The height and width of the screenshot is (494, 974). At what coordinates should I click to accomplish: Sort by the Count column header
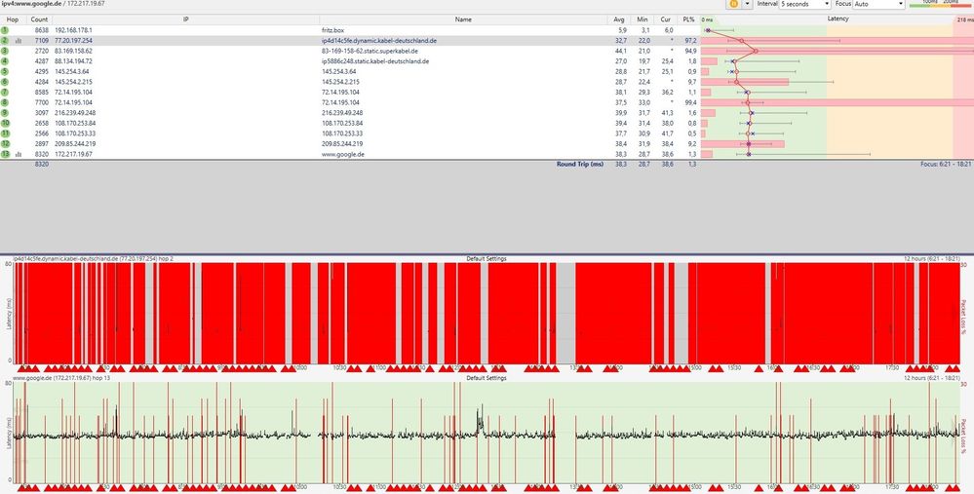click(x=39, y=19)
